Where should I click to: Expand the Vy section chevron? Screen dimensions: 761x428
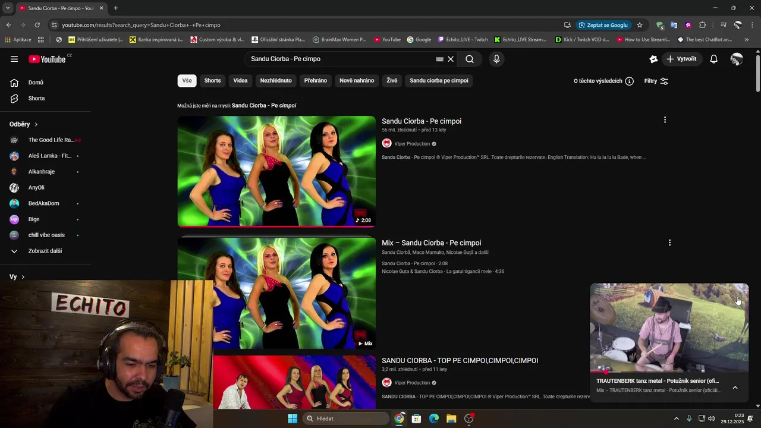tap(23, 277)
